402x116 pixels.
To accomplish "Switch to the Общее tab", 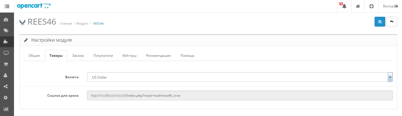I will [34, 55].
